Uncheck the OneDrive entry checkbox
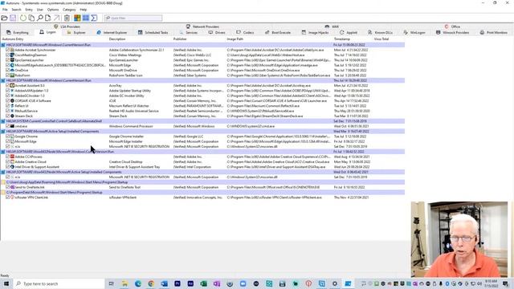This screenshot has width=514, height=289. pyautogui.click(x=7, y=70)
